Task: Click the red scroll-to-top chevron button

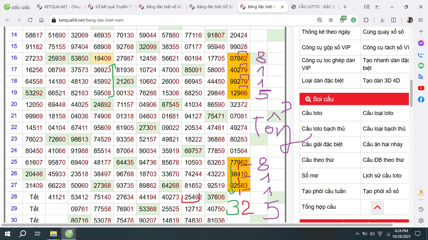Action: pyautogui.click(x=377, y=207)
